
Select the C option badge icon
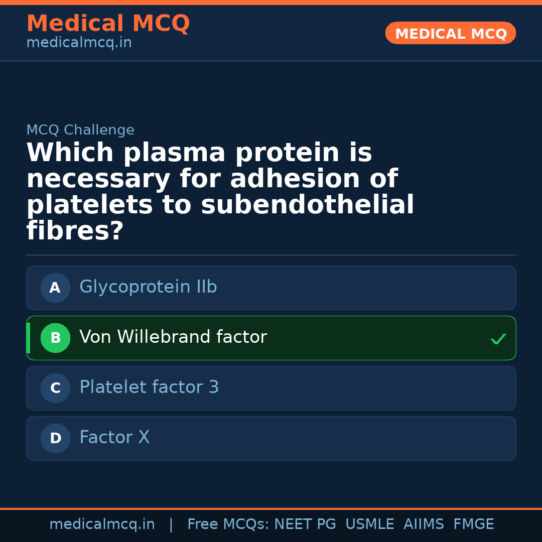55,388
